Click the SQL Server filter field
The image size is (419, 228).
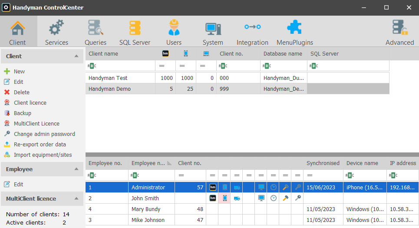coord(348,66)
